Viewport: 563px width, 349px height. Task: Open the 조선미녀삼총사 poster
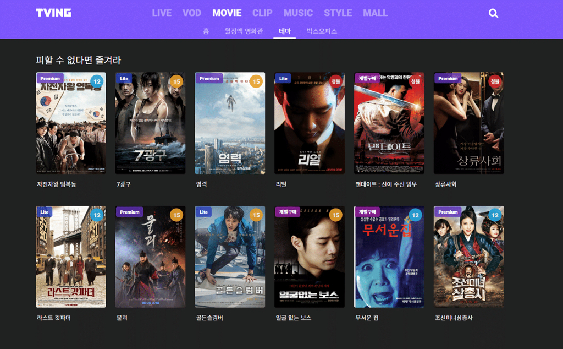(x=469, y=257)
